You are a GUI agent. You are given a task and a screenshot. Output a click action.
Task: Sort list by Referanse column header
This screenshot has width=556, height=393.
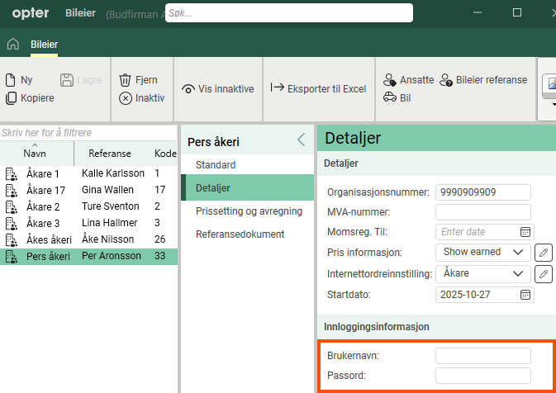110,154
